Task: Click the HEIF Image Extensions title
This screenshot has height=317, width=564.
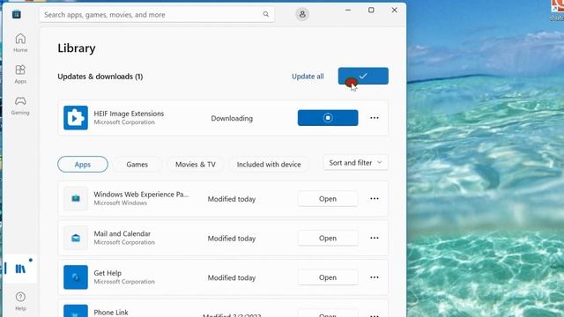Action: pos(129,114)
